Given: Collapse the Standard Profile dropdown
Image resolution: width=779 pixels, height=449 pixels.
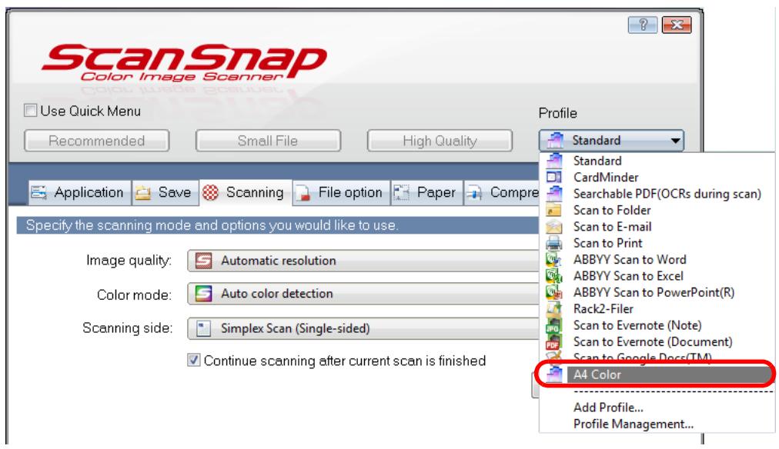Looking at the screenshot, I should [x=611, y=141].
